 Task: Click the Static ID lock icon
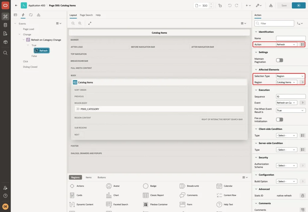(x=303, y=195)
